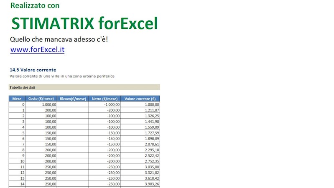334x188 pixels.
Task: Click Netto cell -250,00 in Mese 11 row
Action: point(105,167)
